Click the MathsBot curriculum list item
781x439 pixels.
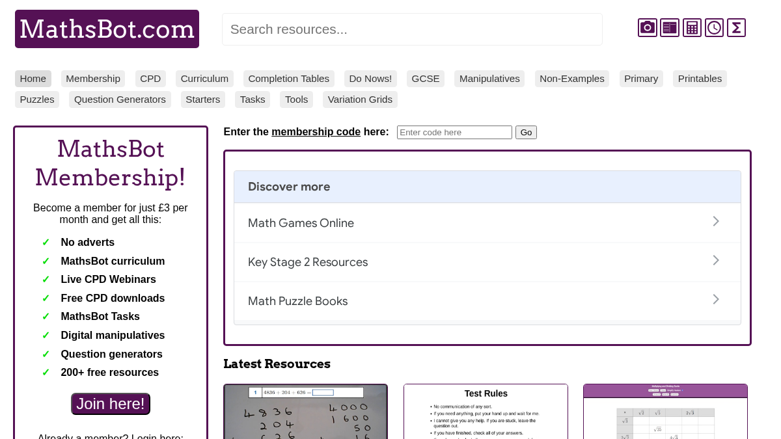click(113, 261)
